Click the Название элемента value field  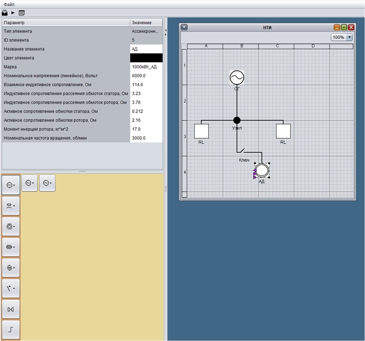tap(146, 49)
